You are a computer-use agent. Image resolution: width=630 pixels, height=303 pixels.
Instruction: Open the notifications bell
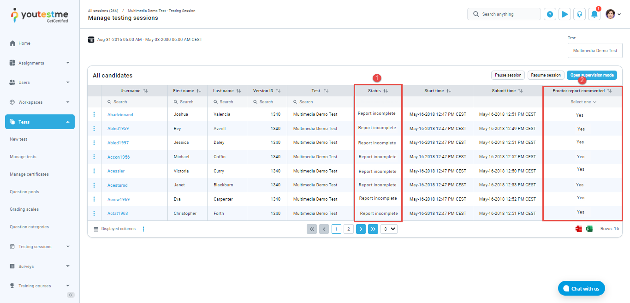[x=594, y=14]
